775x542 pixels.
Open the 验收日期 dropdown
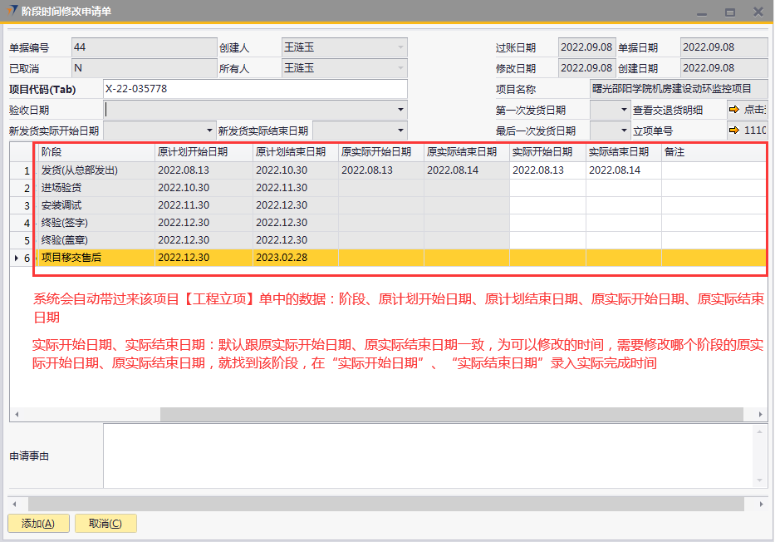point(400,110)
